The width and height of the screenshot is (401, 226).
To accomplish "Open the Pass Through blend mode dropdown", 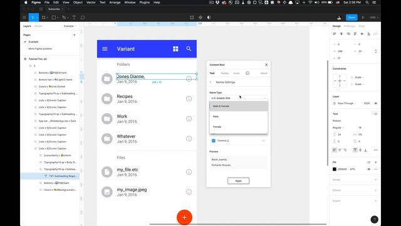I will (x=346, y=103).
